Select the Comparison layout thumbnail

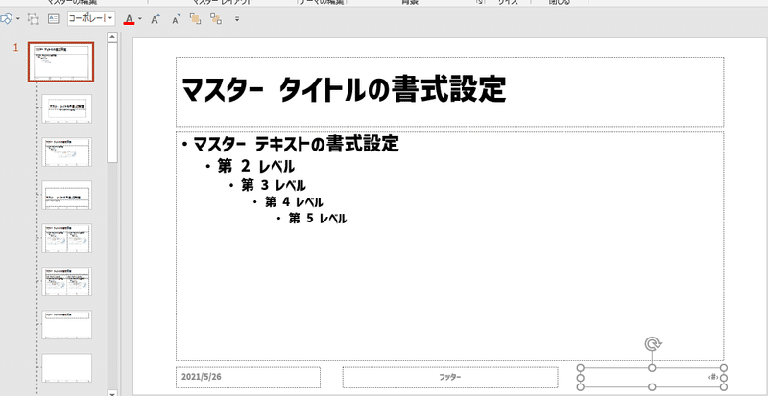[x=66, y=282]
